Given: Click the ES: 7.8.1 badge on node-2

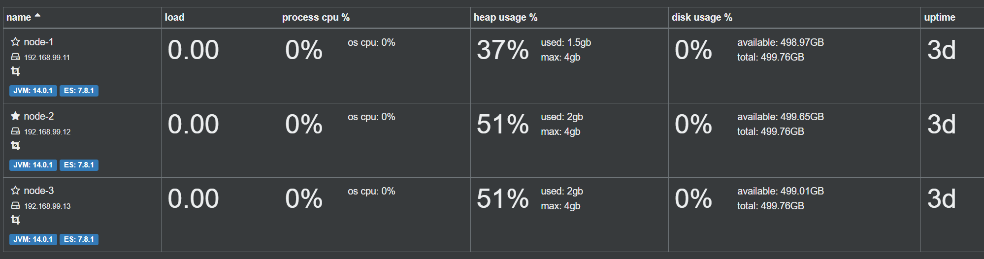Looking at the screenshot, I should (79, 165).
